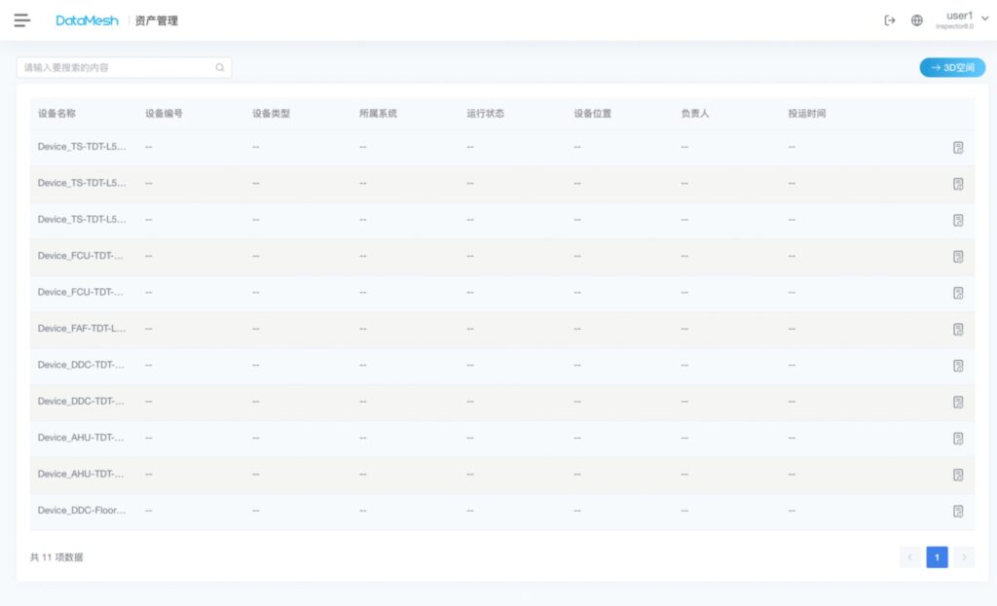The height and width of the screenshot is (606, 997).
Task: Click the next page arrow
Action: point(964,557)
